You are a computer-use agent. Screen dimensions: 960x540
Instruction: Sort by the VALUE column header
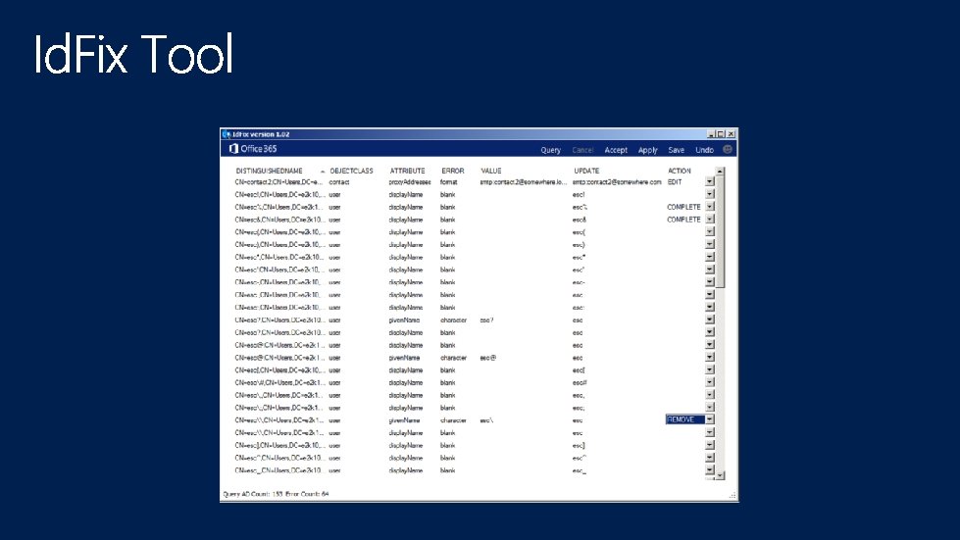pyautogui.click(x=491, y=172)
